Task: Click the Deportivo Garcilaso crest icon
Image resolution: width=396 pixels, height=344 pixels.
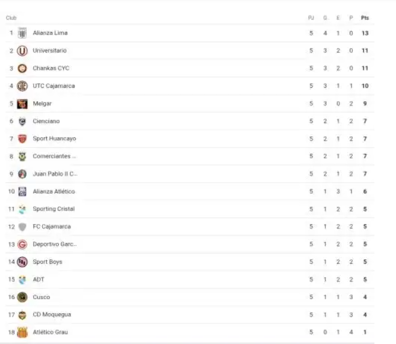Action: click(22, 244)
